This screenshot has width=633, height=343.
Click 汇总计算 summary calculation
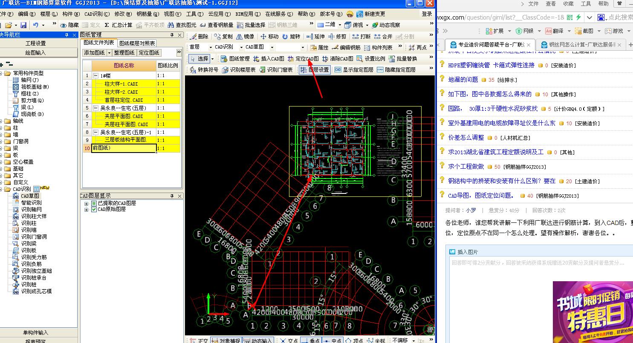118,26
